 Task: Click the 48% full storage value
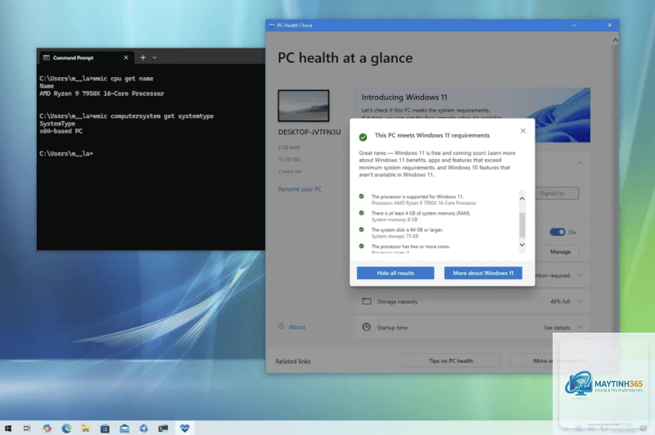pos(560,301)
